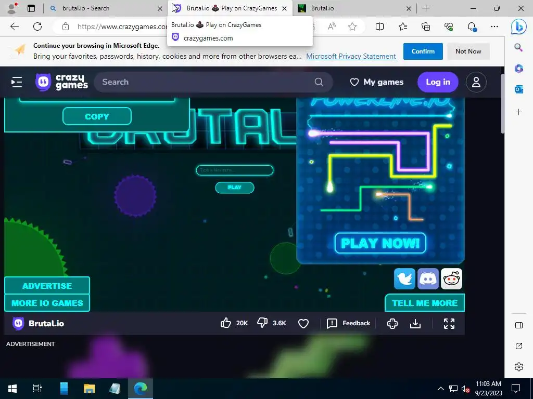
Task: Open Edge split screen button
Action: [379, 26]
